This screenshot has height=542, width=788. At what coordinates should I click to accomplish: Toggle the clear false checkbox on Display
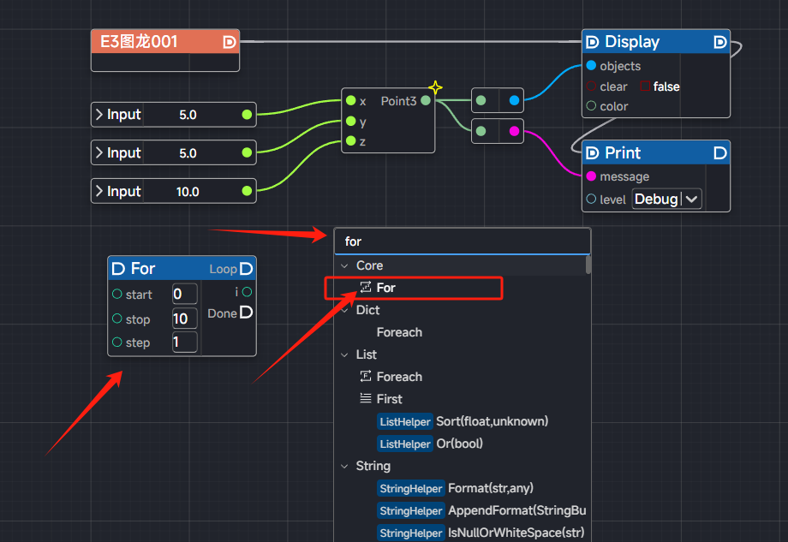[646, 86]
